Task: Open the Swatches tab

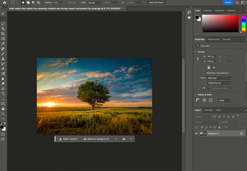Action: click(x=207, y=10)
